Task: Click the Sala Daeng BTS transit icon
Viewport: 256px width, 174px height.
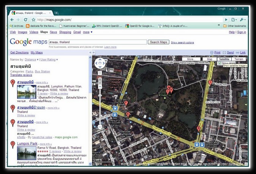Action: (x=115, y=114)
